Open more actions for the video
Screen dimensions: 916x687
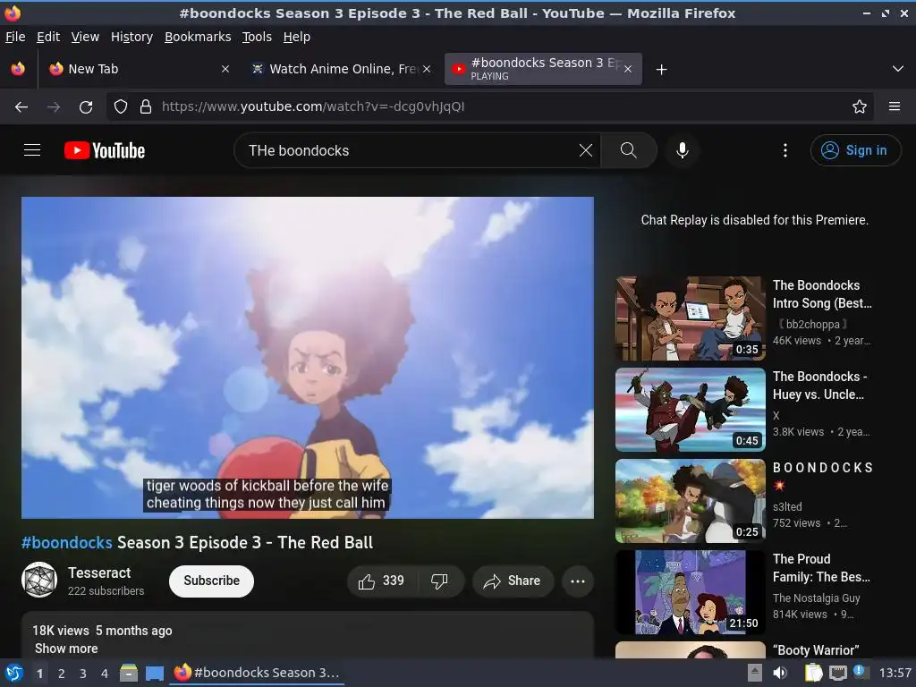click(x=578, y=581)
